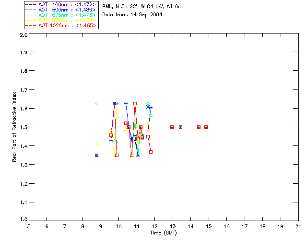Click the AOT 870nm yellow legend entry

60,20
